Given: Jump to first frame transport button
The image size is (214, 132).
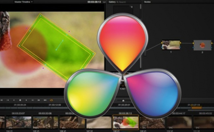Looking at the screenshot, I should (8, 100).
